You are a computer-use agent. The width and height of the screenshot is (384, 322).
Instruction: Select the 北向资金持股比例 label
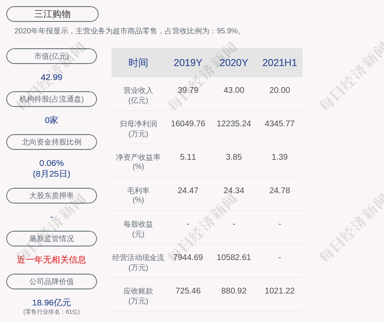point(52,142)
